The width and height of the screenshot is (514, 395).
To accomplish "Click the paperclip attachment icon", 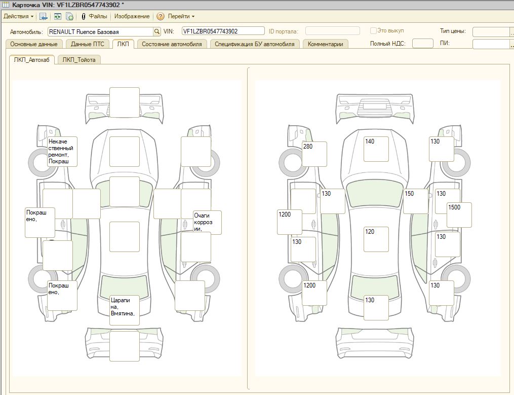I will [x=84, y=16].
